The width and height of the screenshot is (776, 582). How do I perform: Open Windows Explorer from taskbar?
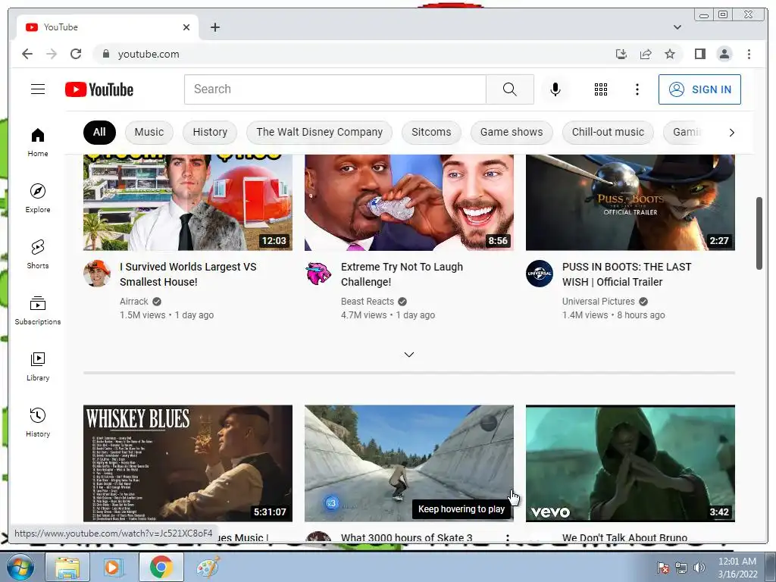click(67, 567)
